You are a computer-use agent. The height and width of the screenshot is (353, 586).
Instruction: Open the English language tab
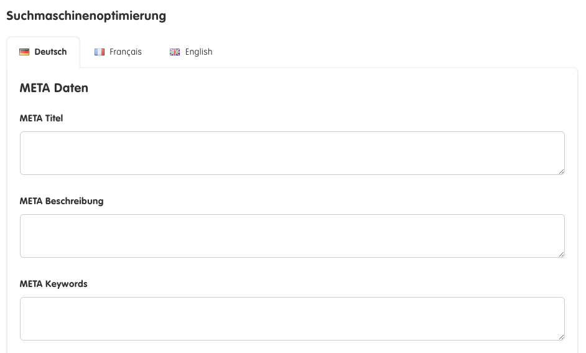click(191, 52)
